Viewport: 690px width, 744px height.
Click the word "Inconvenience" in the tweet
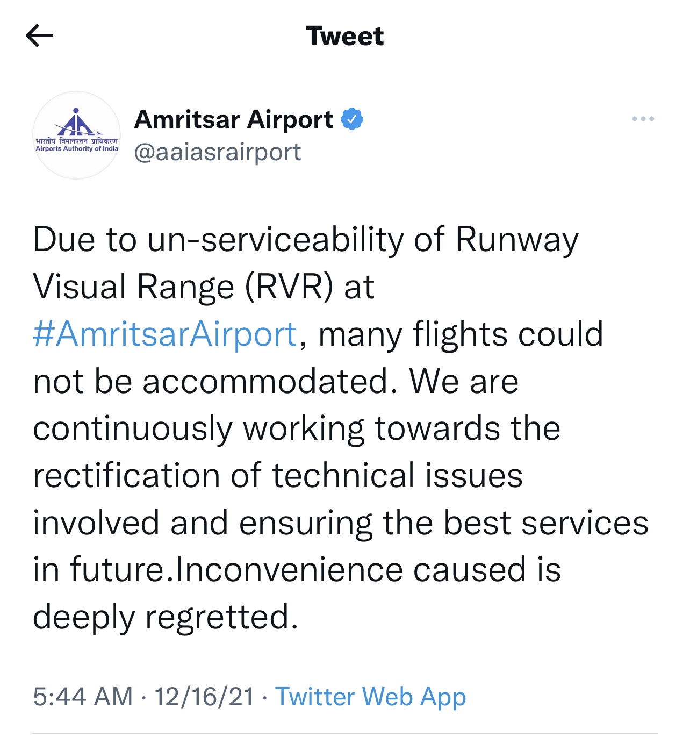pos(289,570)
